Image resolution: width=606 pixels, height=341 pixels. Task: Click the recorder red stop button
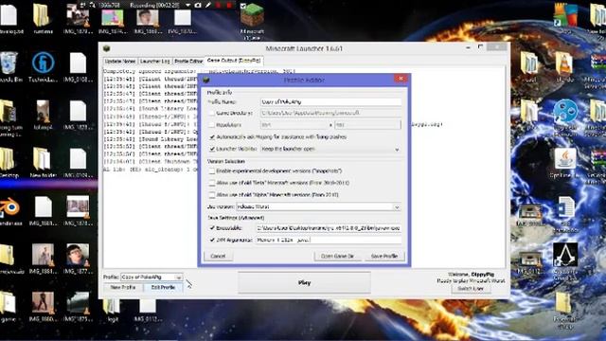pos(229,5)
